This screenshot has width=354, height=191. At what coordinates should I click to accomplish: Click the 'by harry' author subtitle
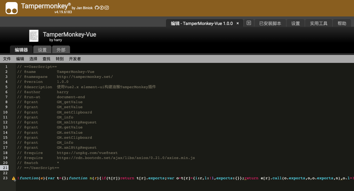(x=56, y=40)
